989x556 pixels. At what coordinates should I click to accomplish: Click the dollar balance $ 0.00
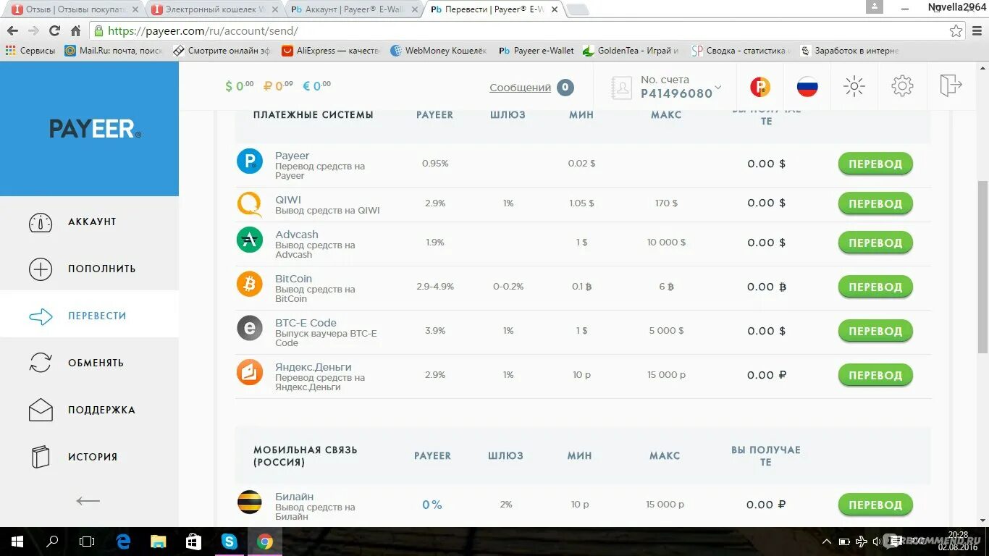240,86
